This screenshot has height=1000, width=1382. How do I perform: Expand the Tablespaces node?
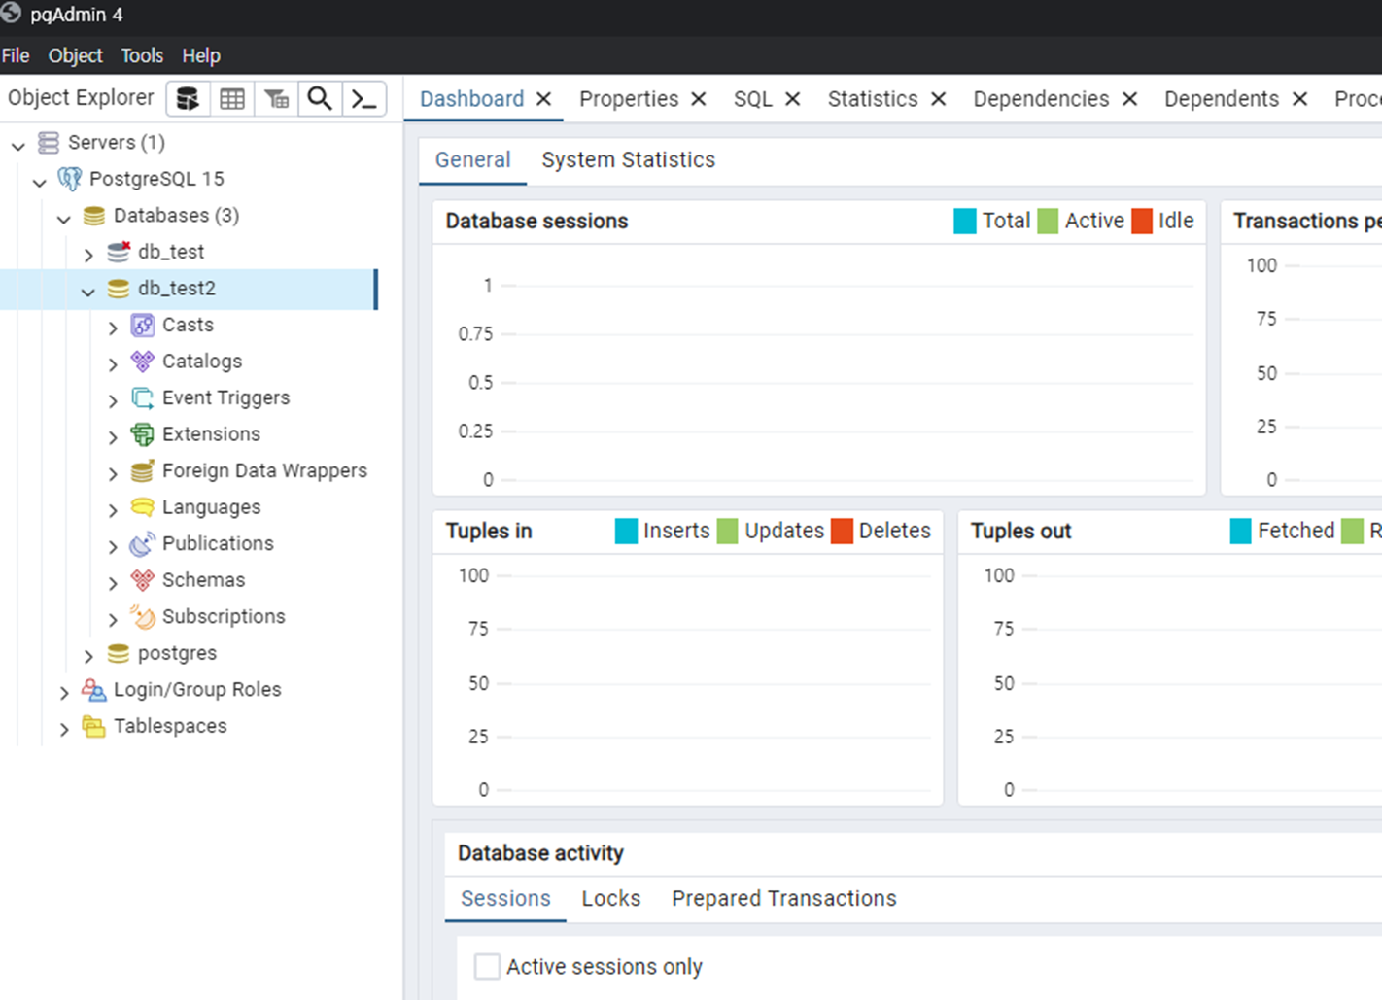click(x=64, y=729)
